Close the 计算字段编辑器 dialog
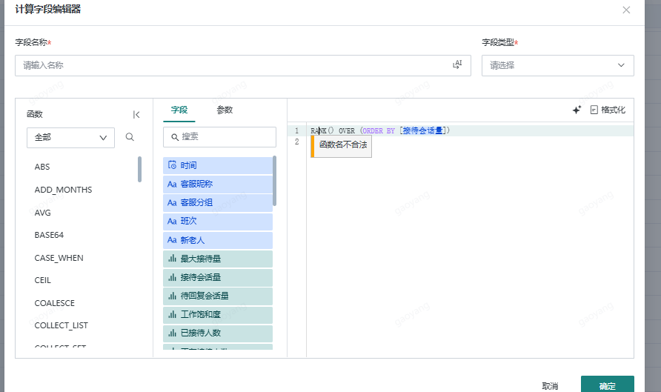Image resolution: width=661 pixels, height=392 pixels. coord(626,10)
